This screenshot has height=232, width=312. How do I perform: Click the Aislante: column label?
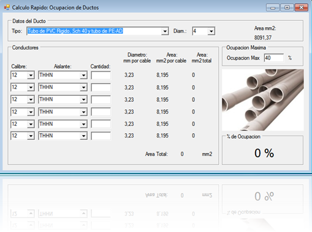63,66
